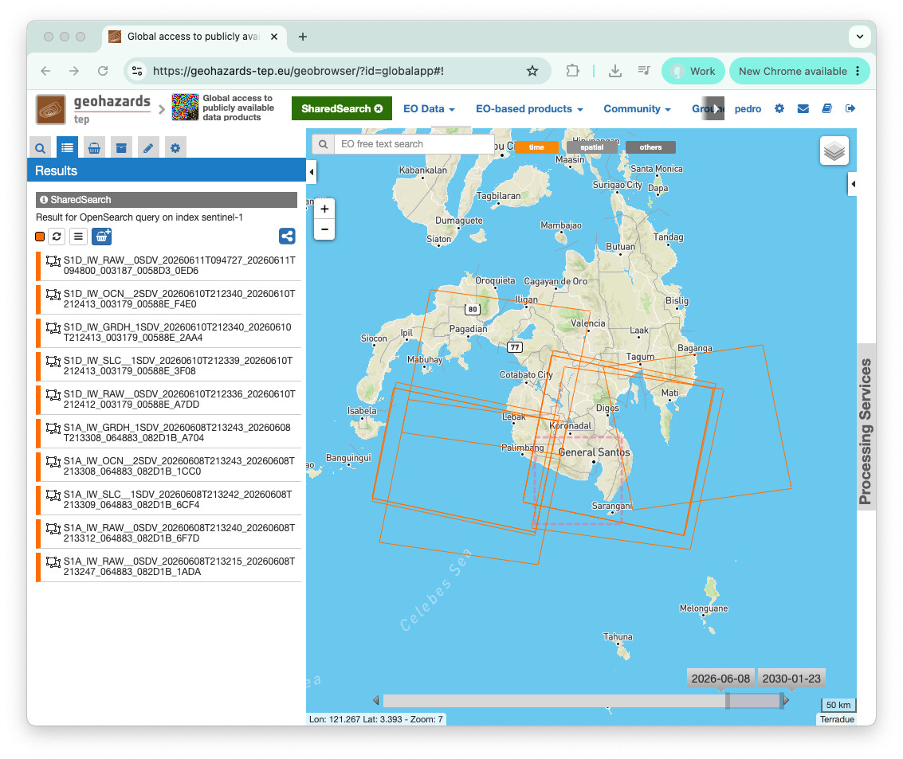The height and width of the screenshot is (759, 903).
Task: Open the tab search dropdown chevron
Action: (x=859, y=37)
